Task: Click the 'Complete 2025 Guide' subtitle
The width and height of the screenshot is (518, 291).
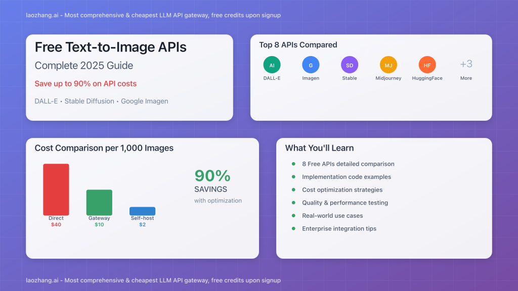Action: click(84, 65)
